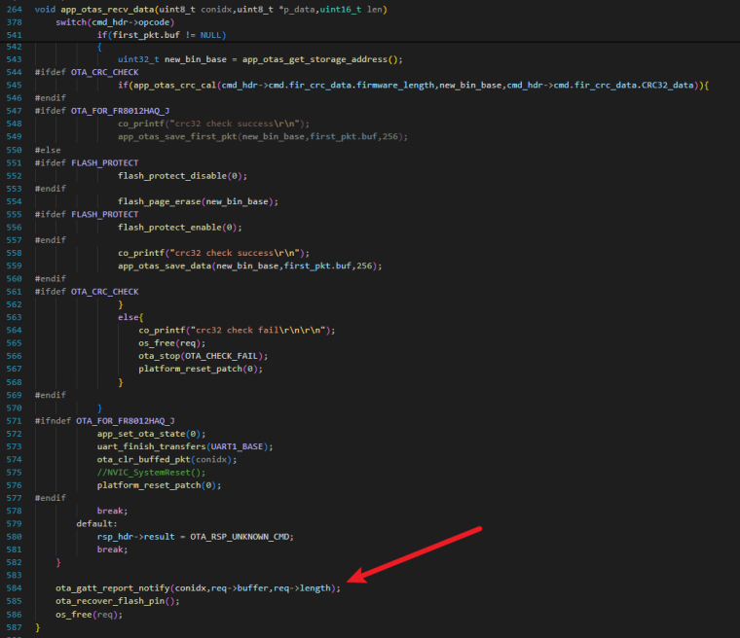Click app_otas_get_storage_address() on line 543
Screen dimensions: 740x638
tap(322, 59)
